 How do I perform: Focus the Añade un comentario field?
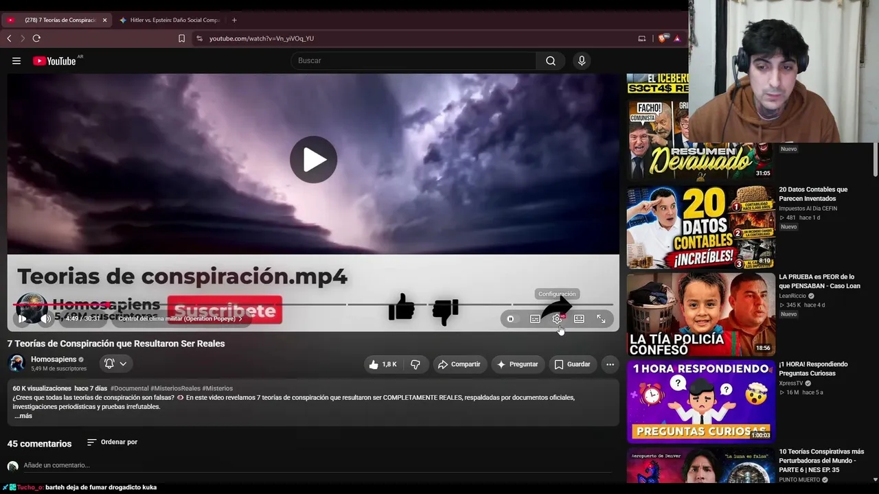point(317,465)
